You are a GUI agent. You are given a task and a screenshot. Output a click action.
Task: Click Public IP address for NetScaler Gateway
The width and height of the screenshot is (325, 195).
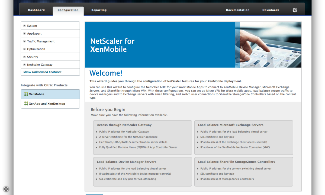(x=124, y=132)
